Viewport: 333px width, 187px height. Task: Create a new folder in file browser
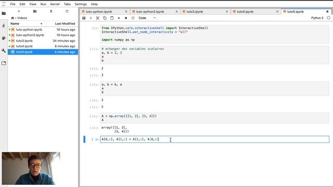coord(35,11)
